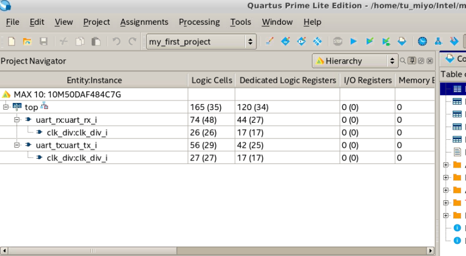Click the Dedicated Logic Registers column header

click(288, 80)
